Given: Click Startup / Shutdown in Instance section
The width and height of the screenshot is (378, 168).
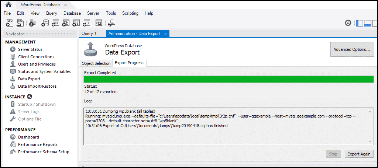Looking at the screenshot, I should pos(37,104).
